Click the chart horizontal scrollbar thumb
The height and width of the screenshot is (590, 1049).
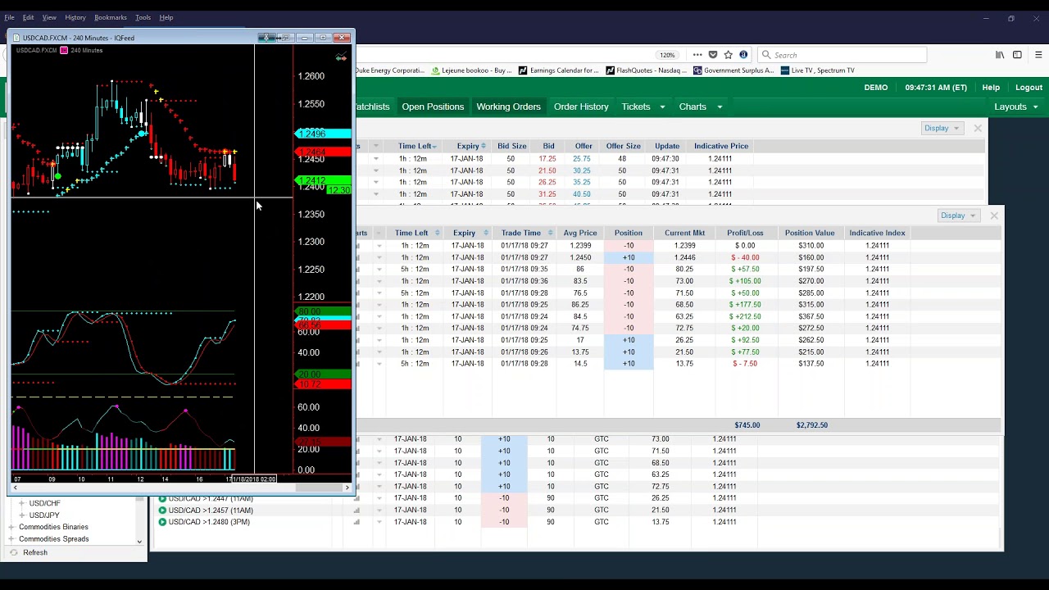click(319, 488)
